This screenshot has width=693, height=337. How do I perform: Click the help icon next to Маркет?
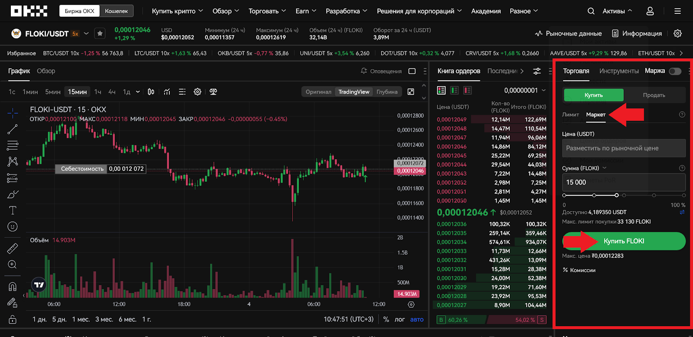[682, 115]
